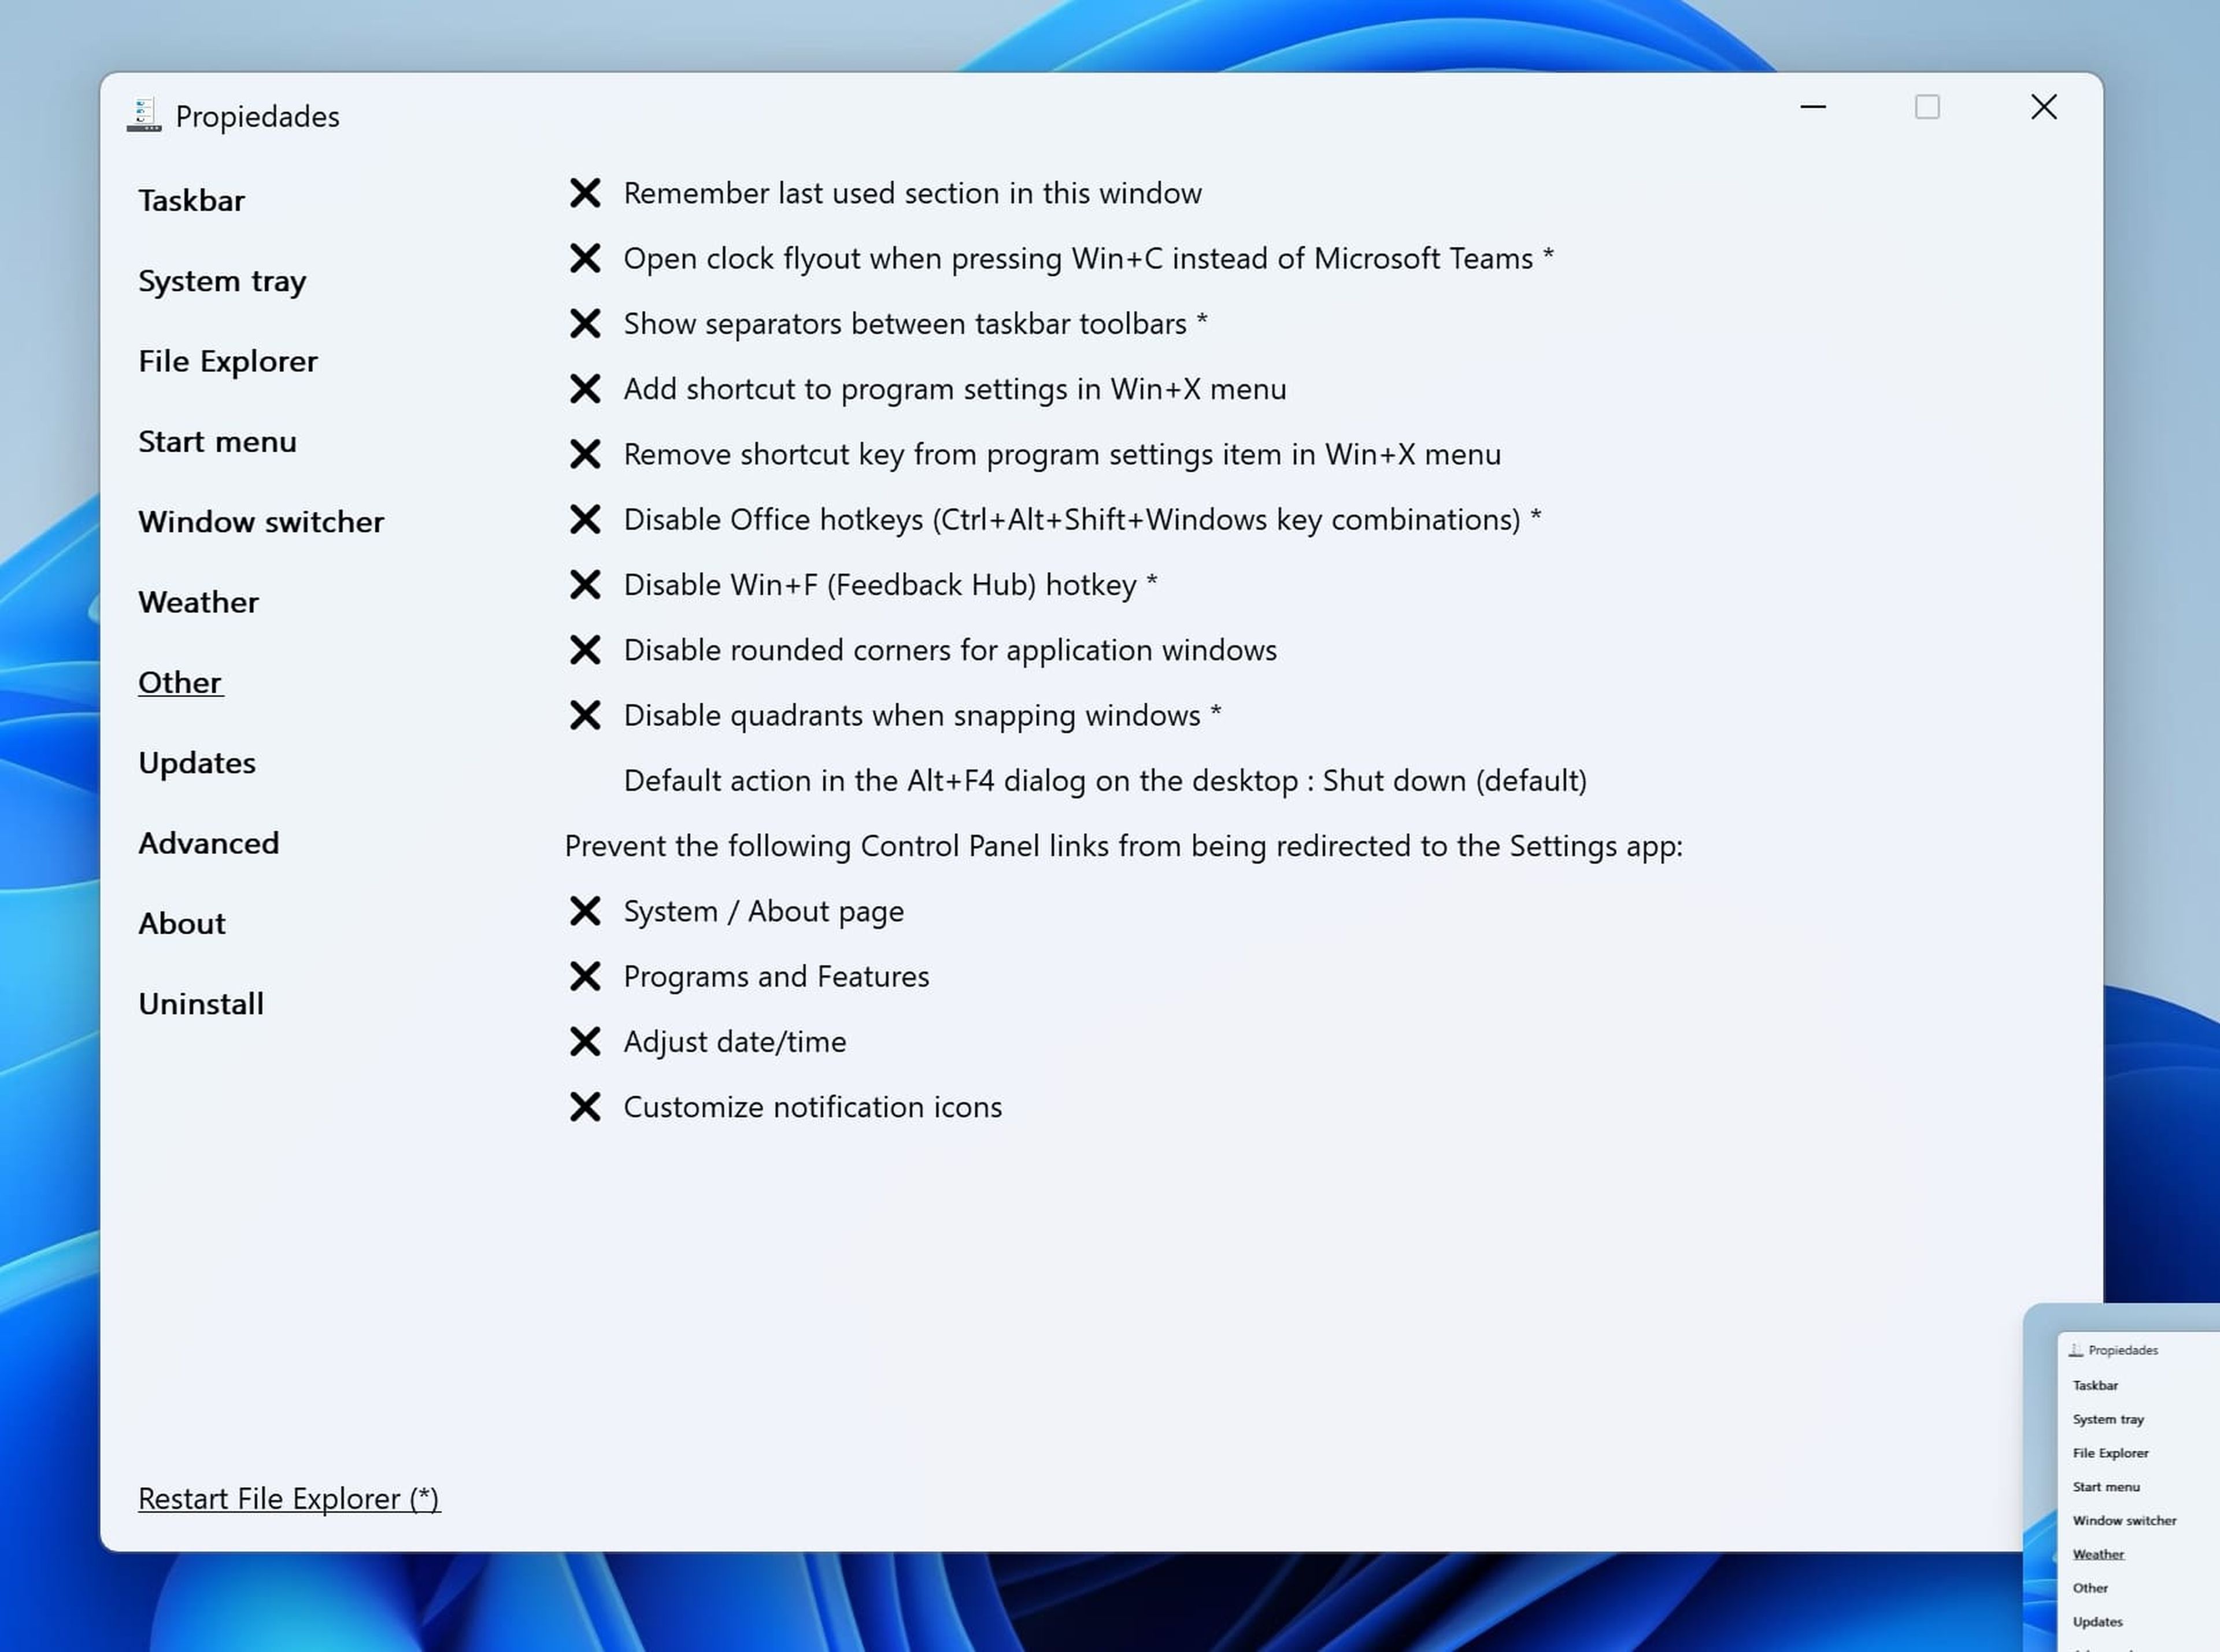Image resolution: width=2220 pixels, height=1652 pixels.
Task: Click the Advanced section icon
Action: coord(208,842)
